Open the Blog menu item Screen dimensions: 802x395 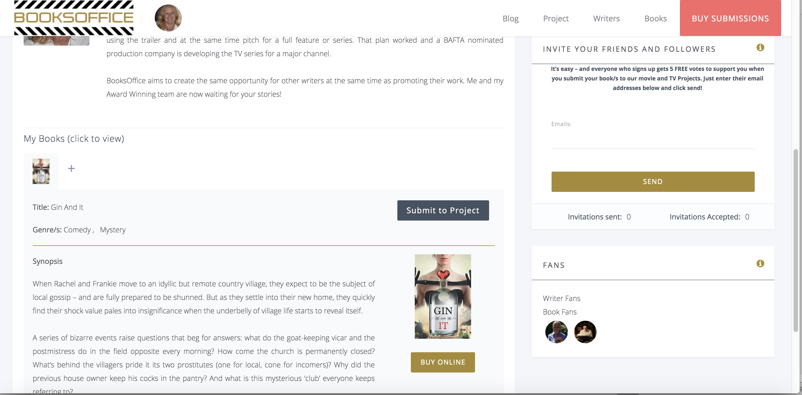pos(510,18)
